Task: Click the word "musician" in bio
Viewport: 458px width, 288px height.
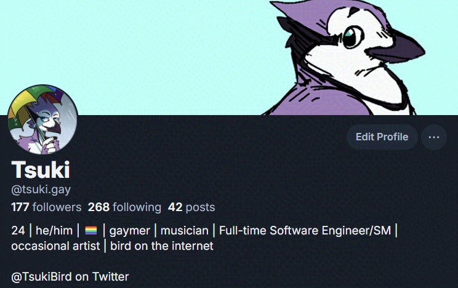Action: click(185, 230)
